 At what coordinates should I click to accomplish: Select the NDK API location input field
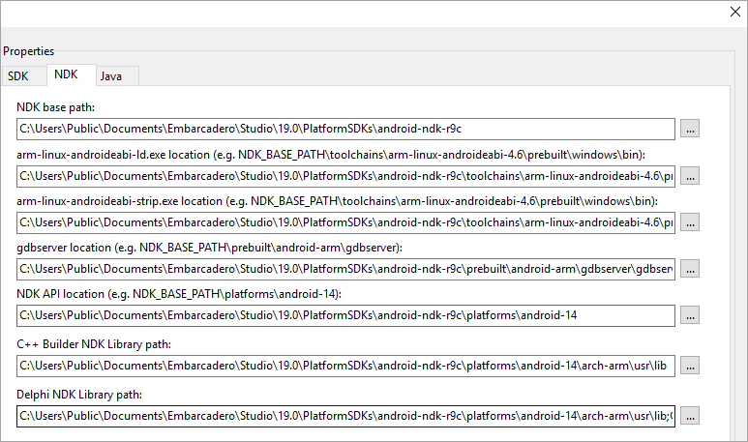click(344, 315)
